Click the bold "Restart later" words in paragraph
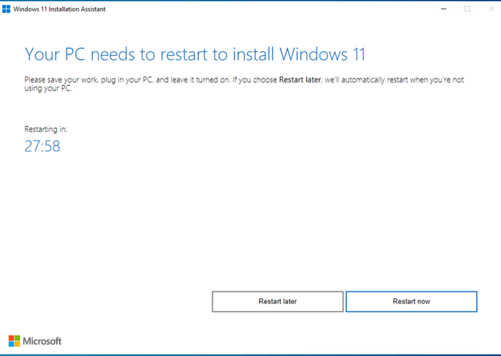This screenshot has width=501, height=356. (x=300, y=79)
